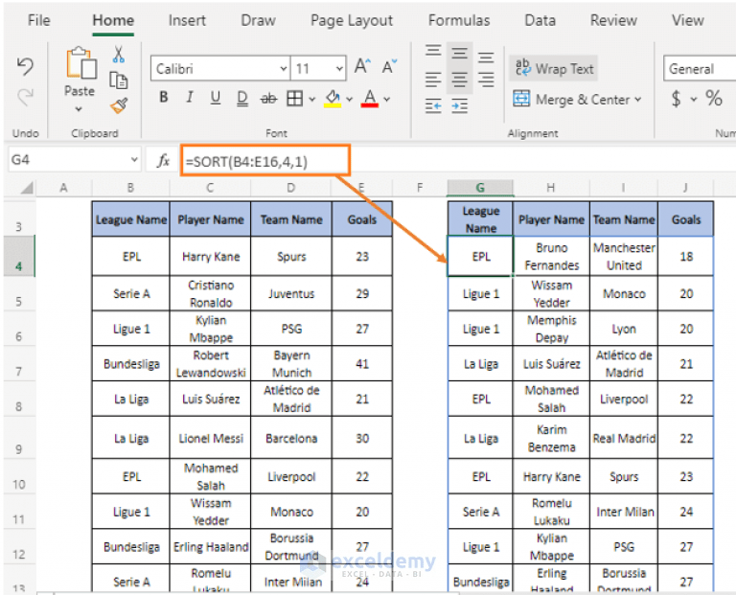Viewport: 736px width, 595px height.
Task: Toggle Italic formatting
Action: [189, 98]
